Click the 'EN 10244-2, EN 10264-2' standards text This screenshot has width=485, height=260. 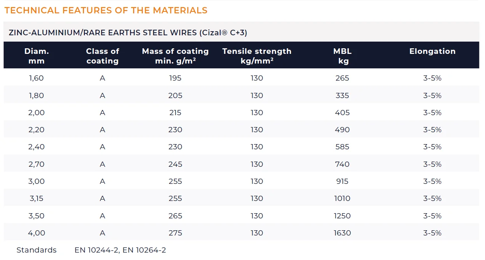(120, 250)
